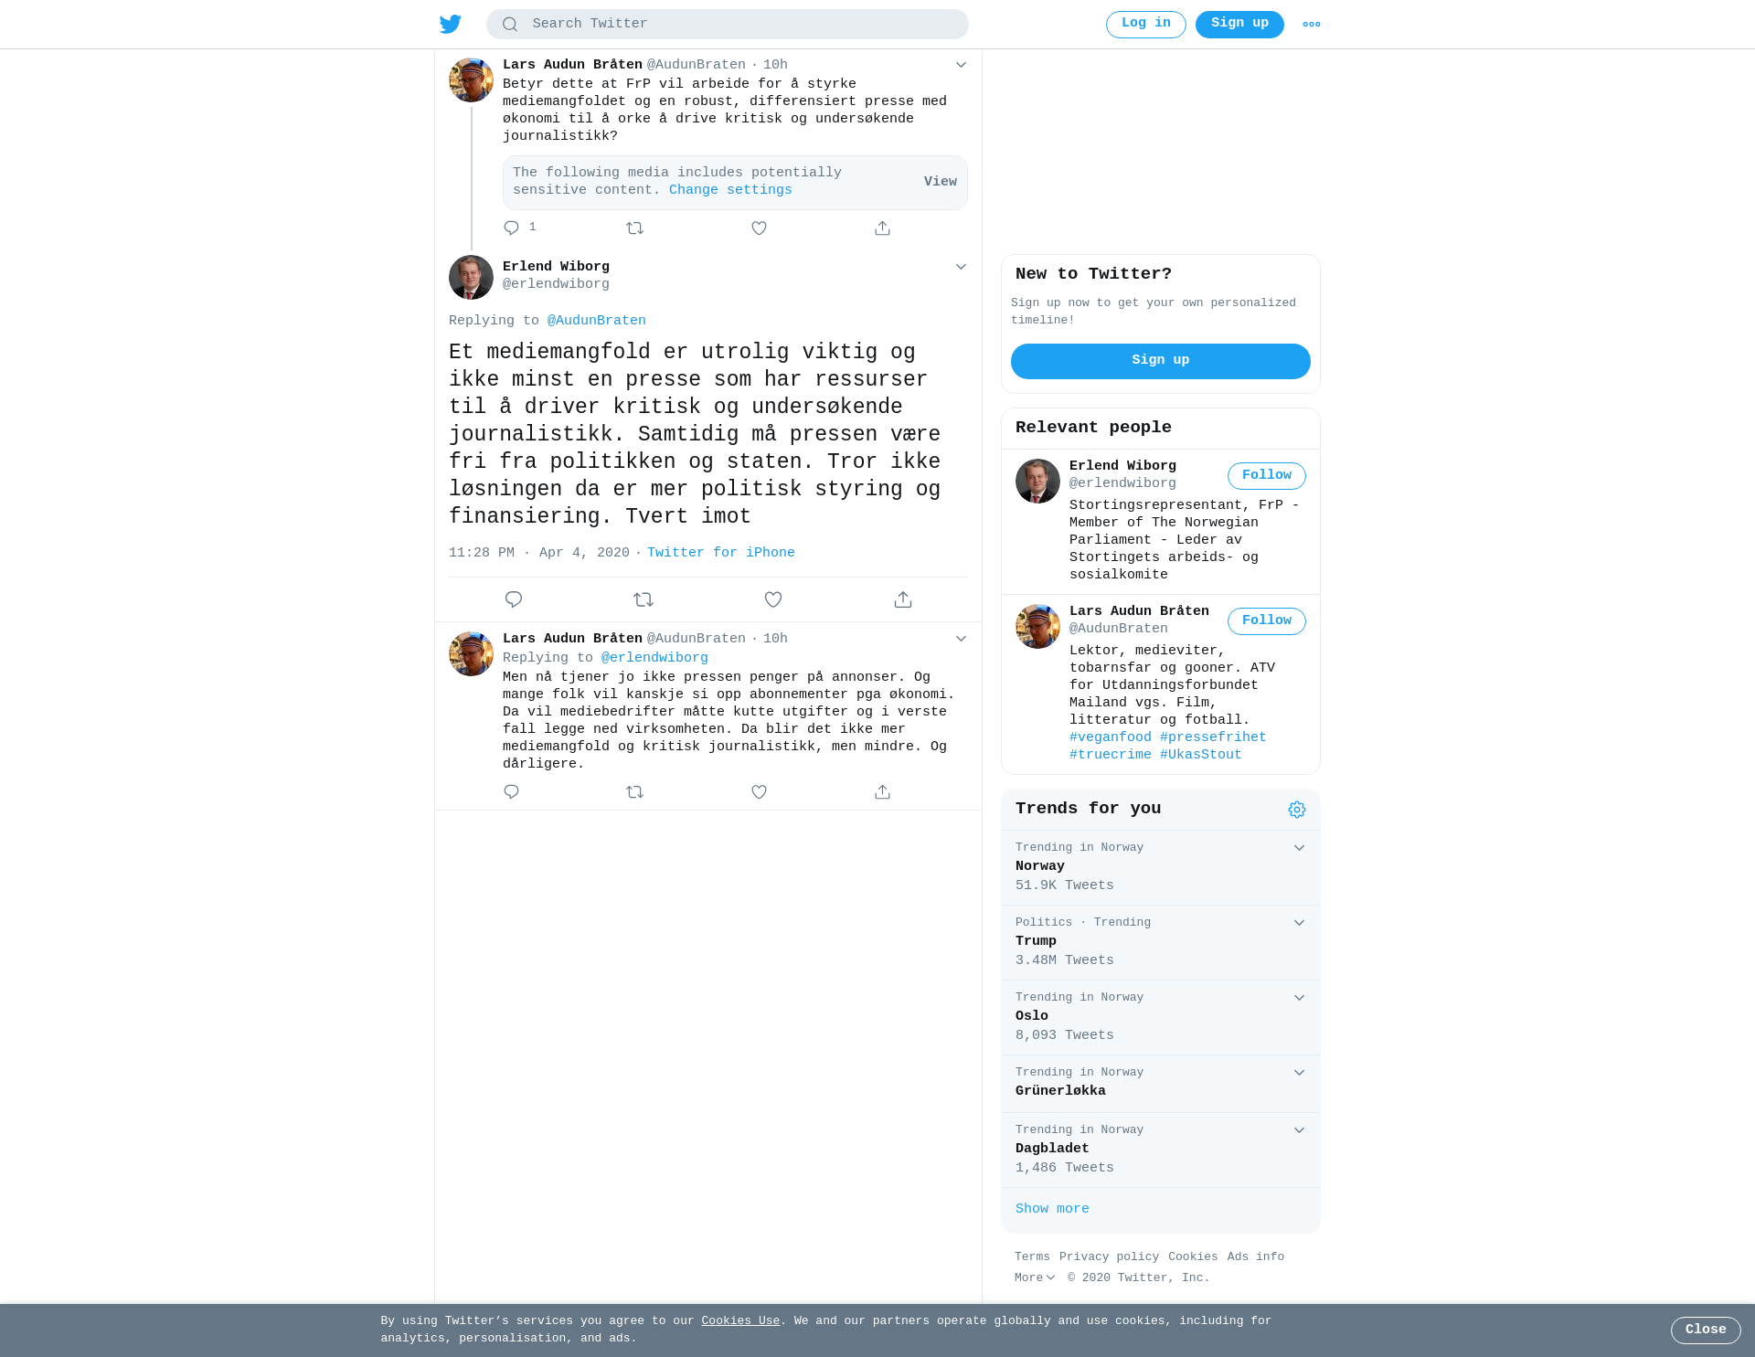This screenshot has width=1755, height=1357.
Task: Like Erlend Wiborg's main tweet
Action: pos(773,599)
